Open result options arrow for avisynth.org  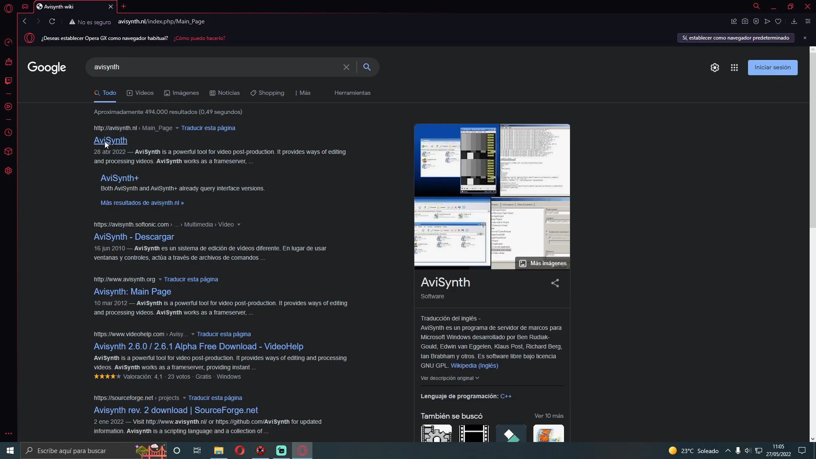tap(160, 280)
